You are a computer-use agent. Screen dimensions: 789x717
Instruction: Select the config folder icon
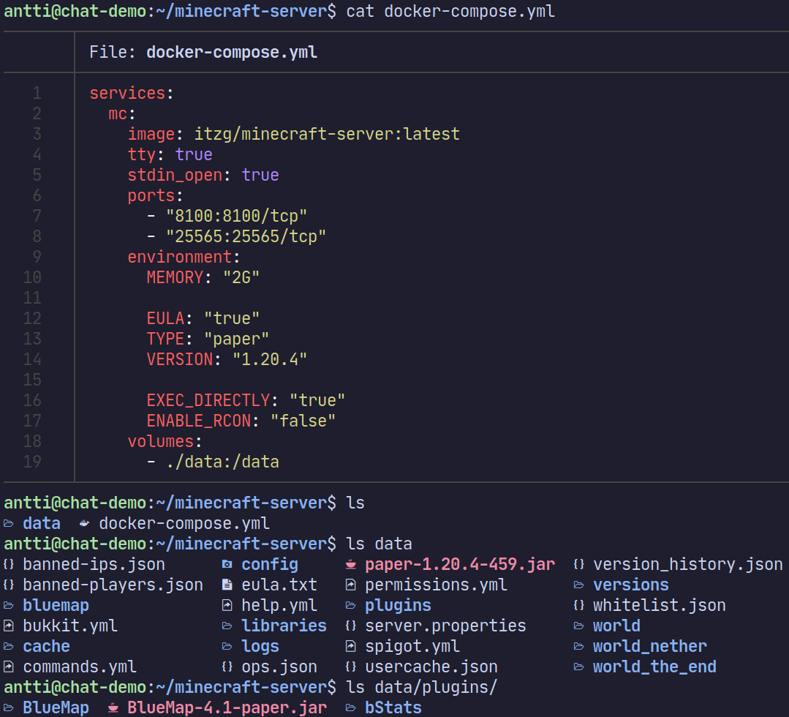[x=227, y=564]
